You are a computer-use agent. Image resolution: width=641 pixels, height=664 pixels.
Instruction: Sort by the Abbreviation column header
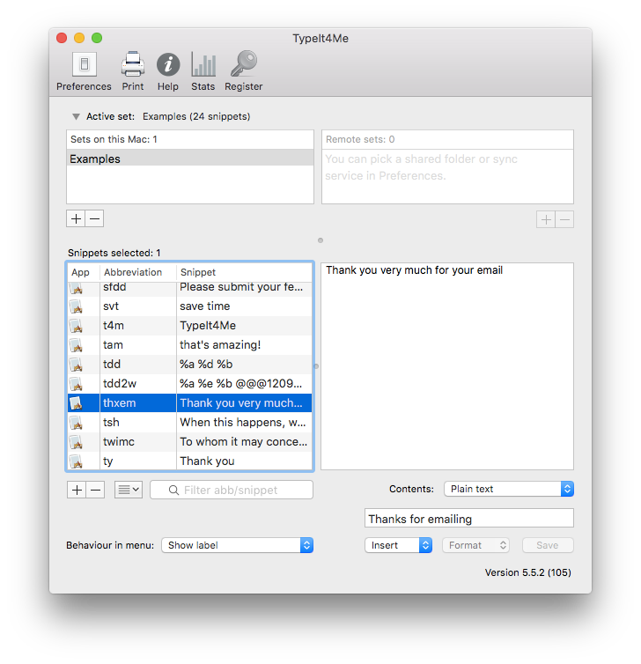click(x=137, y=272)
